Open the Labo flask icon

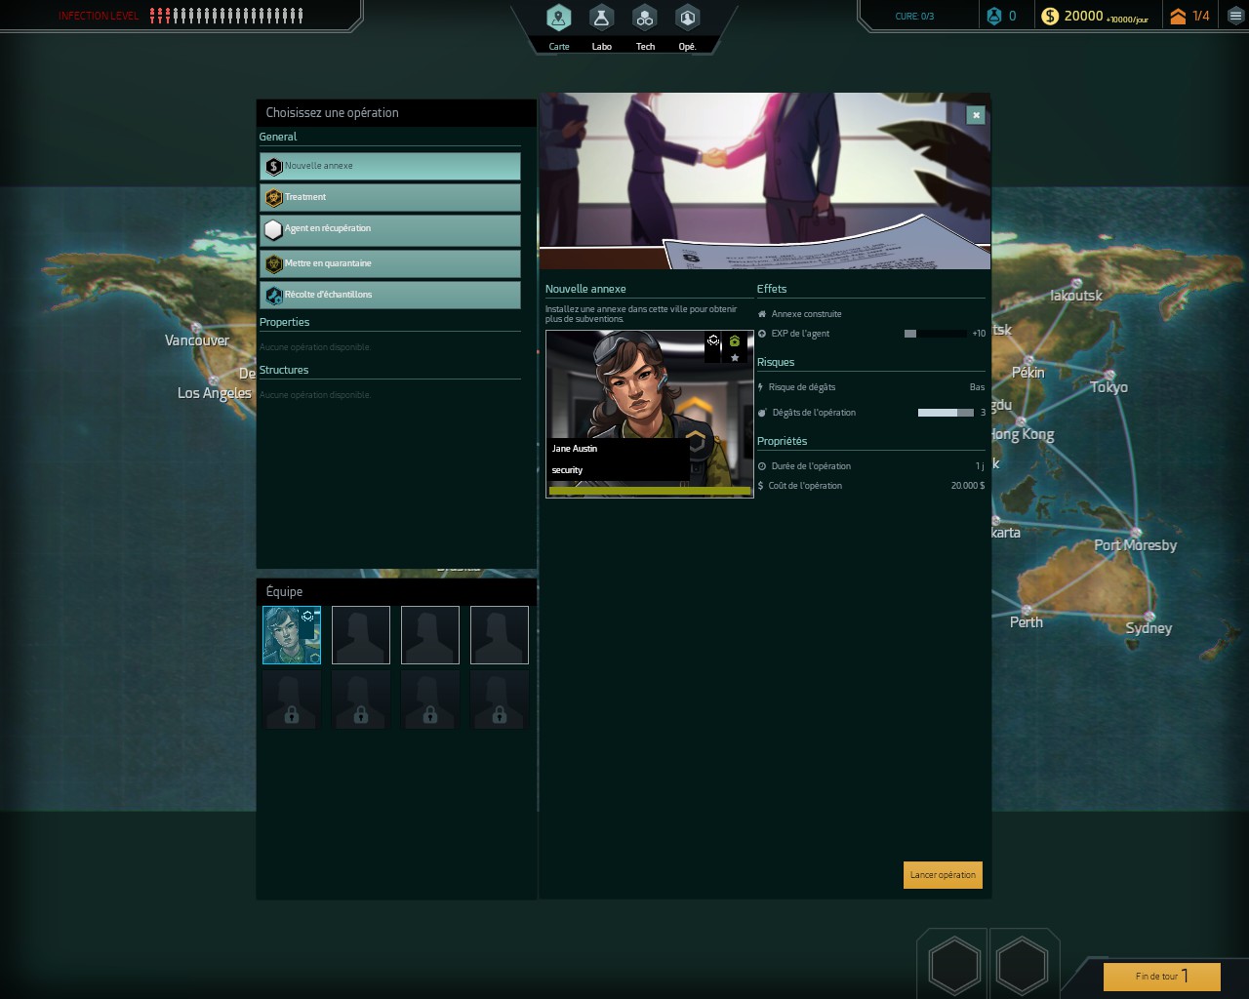(601, 19)
